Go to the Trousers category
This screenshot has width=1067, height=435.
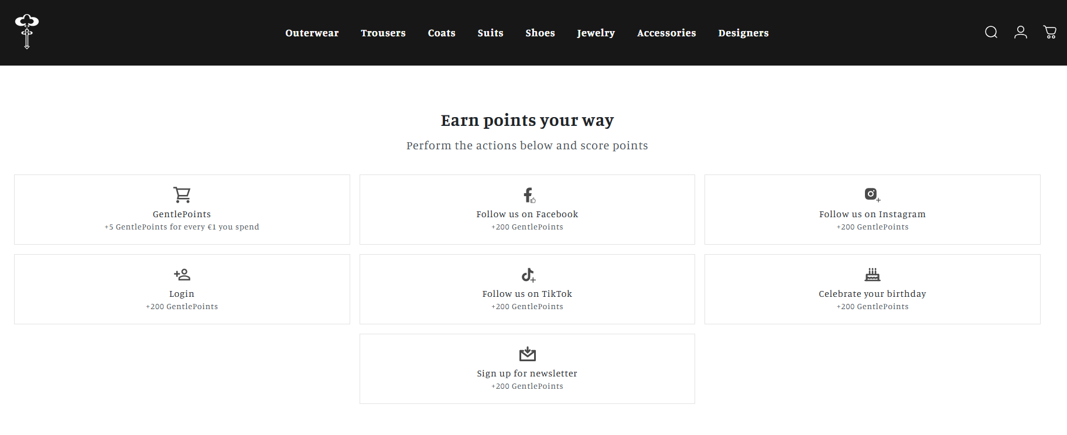[x=383, y=33]
